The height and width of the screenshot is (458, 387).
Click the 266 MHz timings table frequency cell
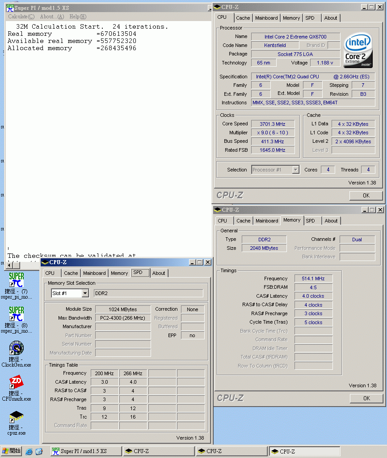133,373
